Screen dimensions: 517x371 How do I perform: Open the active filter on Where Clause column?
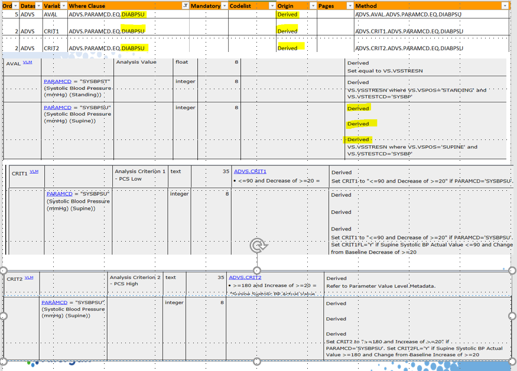[186, 6]
